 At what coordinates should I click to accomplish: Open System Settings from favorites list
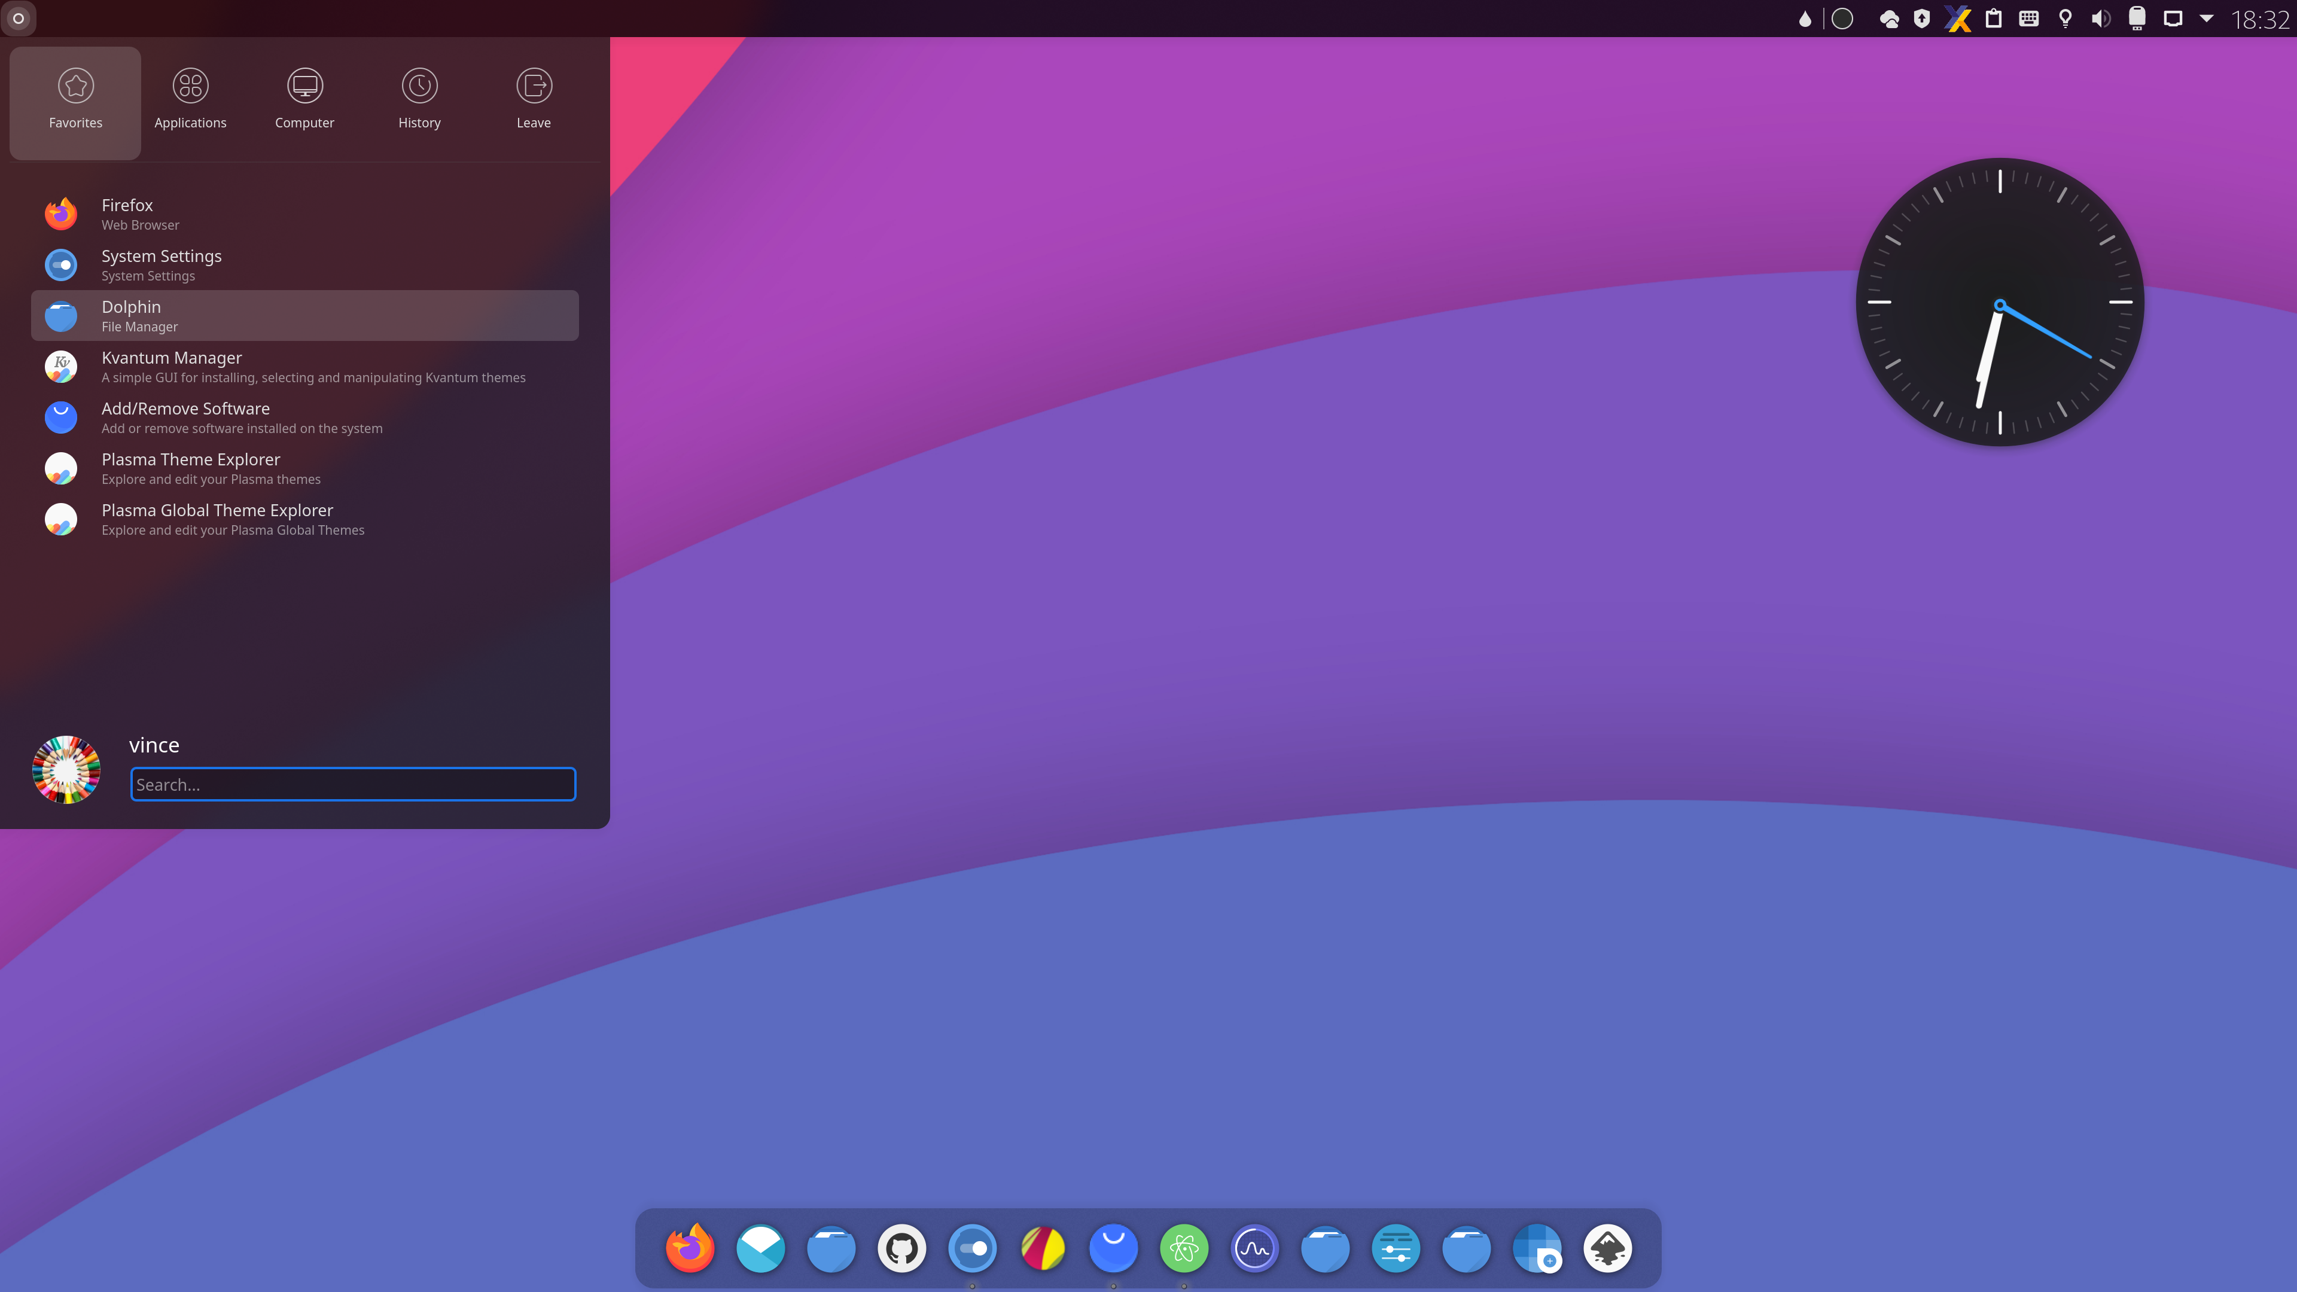tap(305, 265)
